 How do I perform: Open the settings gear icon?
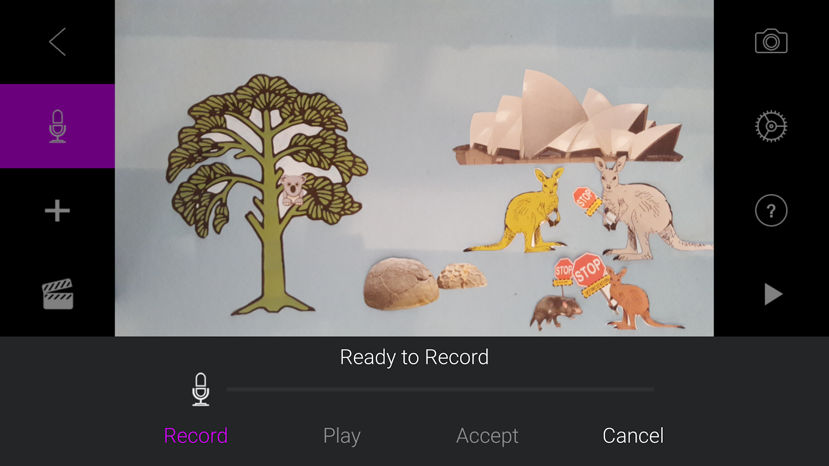coord(771,126)
